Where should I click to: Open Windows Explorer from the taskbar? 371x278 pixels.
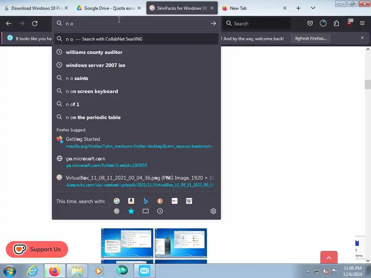pos(77,271)
